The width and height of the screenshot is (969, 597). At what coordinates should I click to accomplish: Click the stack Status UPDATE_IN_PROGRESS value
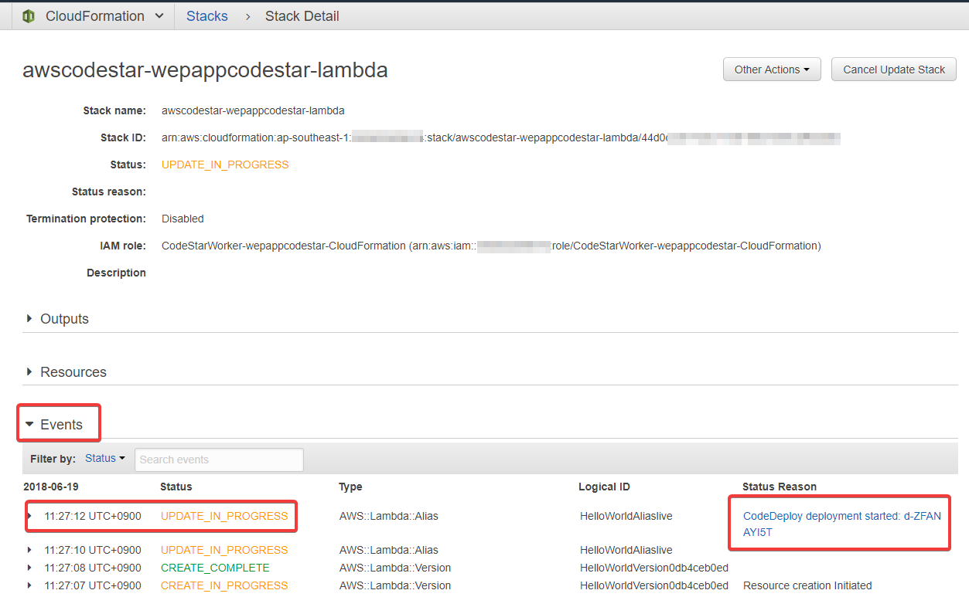(225, 165)
